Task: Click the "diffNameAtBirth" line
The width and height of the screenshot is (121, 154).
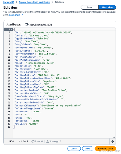Action: coord(29,57)
